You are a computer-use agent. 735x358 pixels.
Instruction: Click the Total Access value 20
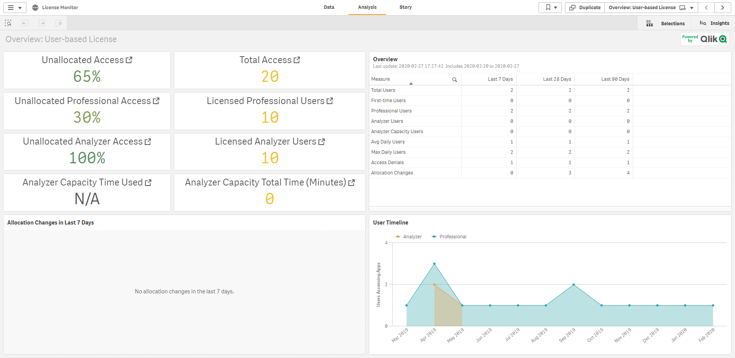click(270, 76)
